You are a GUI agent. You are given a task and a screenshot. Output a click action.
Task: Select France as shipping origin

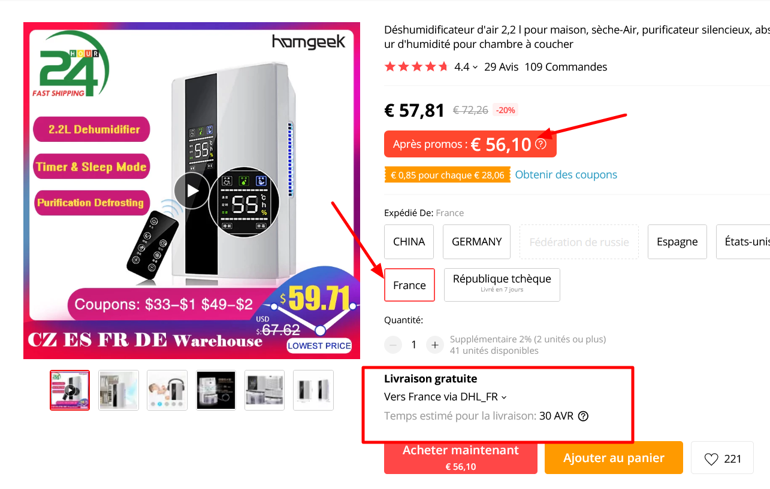[409, 285]
